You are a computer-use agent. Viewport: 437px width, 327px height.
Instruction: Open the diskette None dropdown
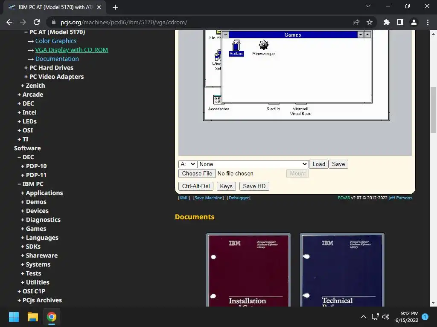tap(253, 164)
